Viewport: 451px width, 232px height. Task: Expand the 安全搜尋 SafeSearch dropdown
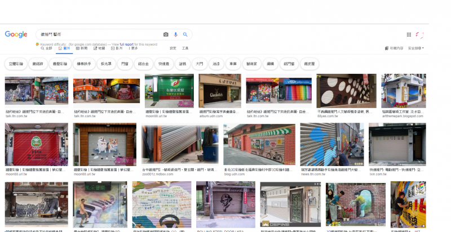point(415,48)
